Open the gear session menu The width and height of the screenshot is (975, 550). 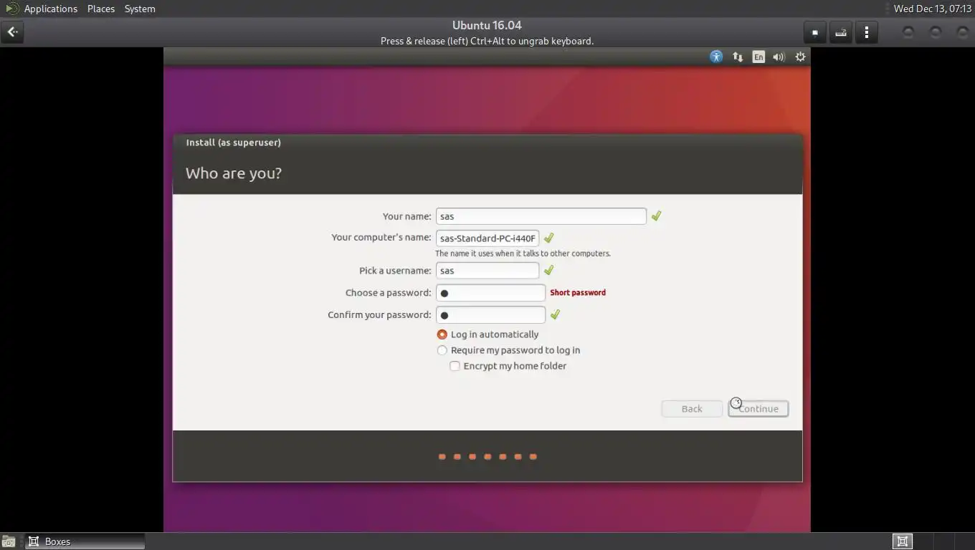pyautogui.click(x=800, y=57)
